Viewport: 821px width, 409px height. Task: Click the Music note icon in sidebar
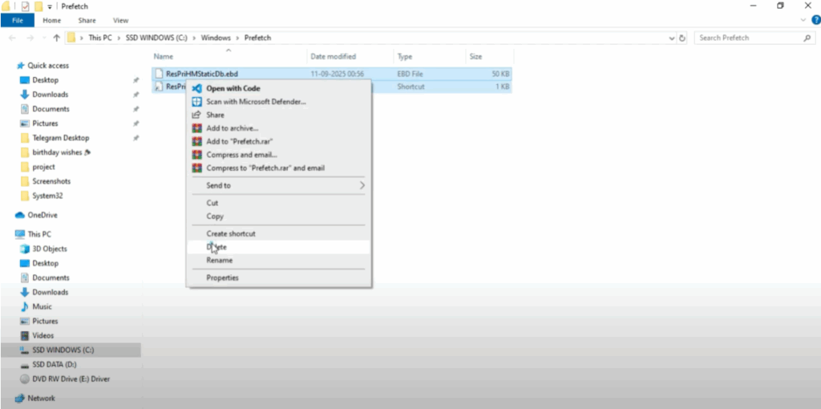click(24, 306)
